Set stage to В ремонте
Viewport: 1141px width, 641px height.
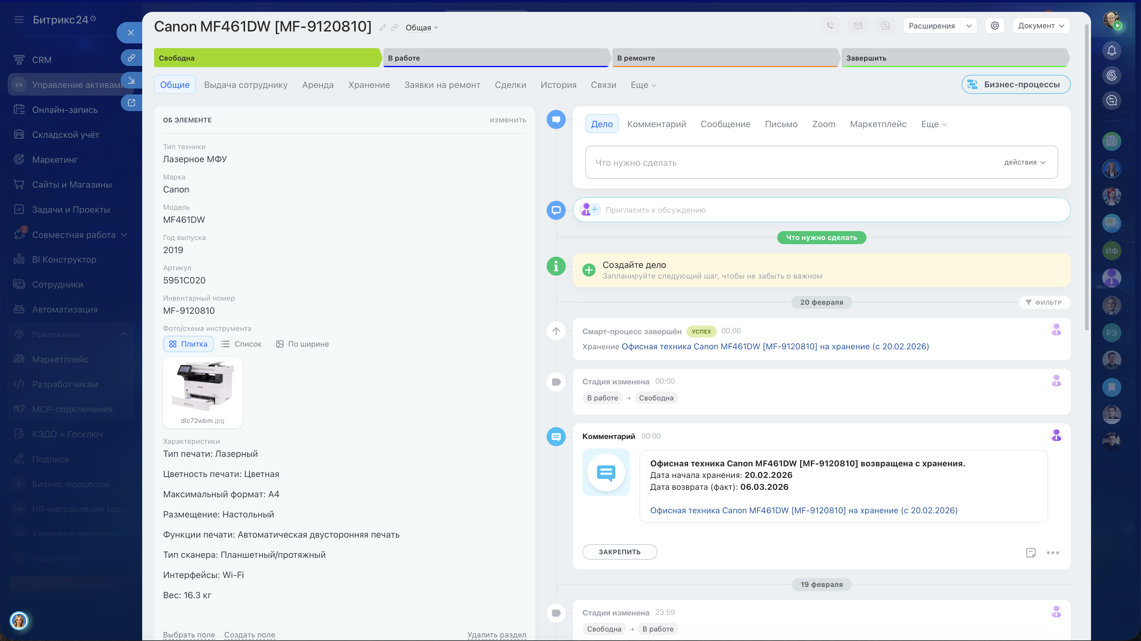(725, 58)
